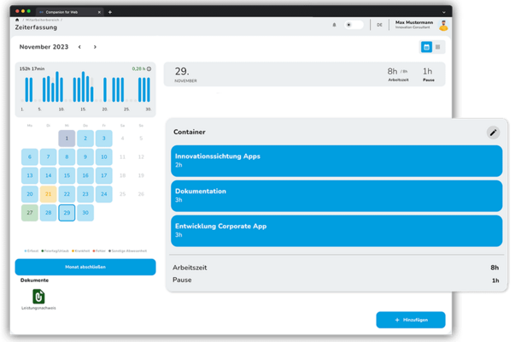Open a new browser tab with plus

(109, 11)
